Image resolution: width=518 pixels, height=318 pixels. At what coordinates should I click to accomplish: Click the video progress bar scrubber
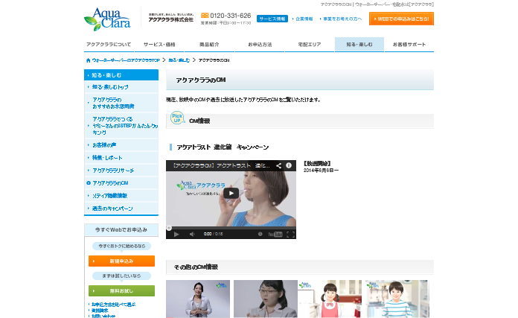pos(169,228)
